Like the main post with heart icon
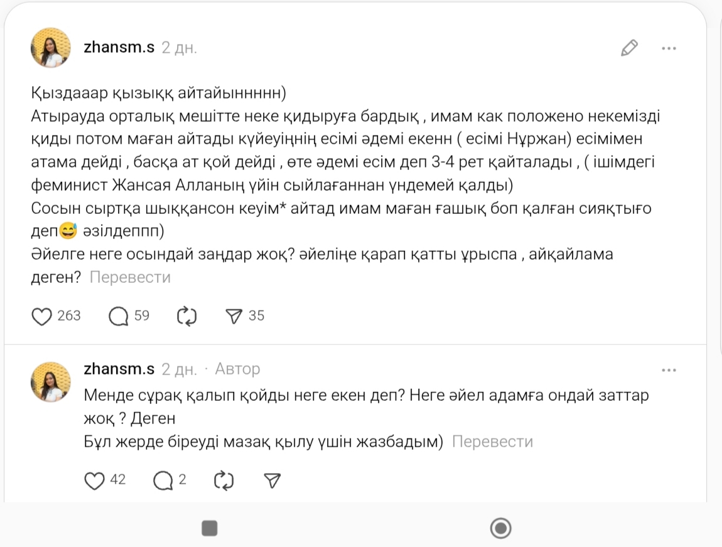The image size is (722, 547). pyautogui.click(x=41, y=316)
